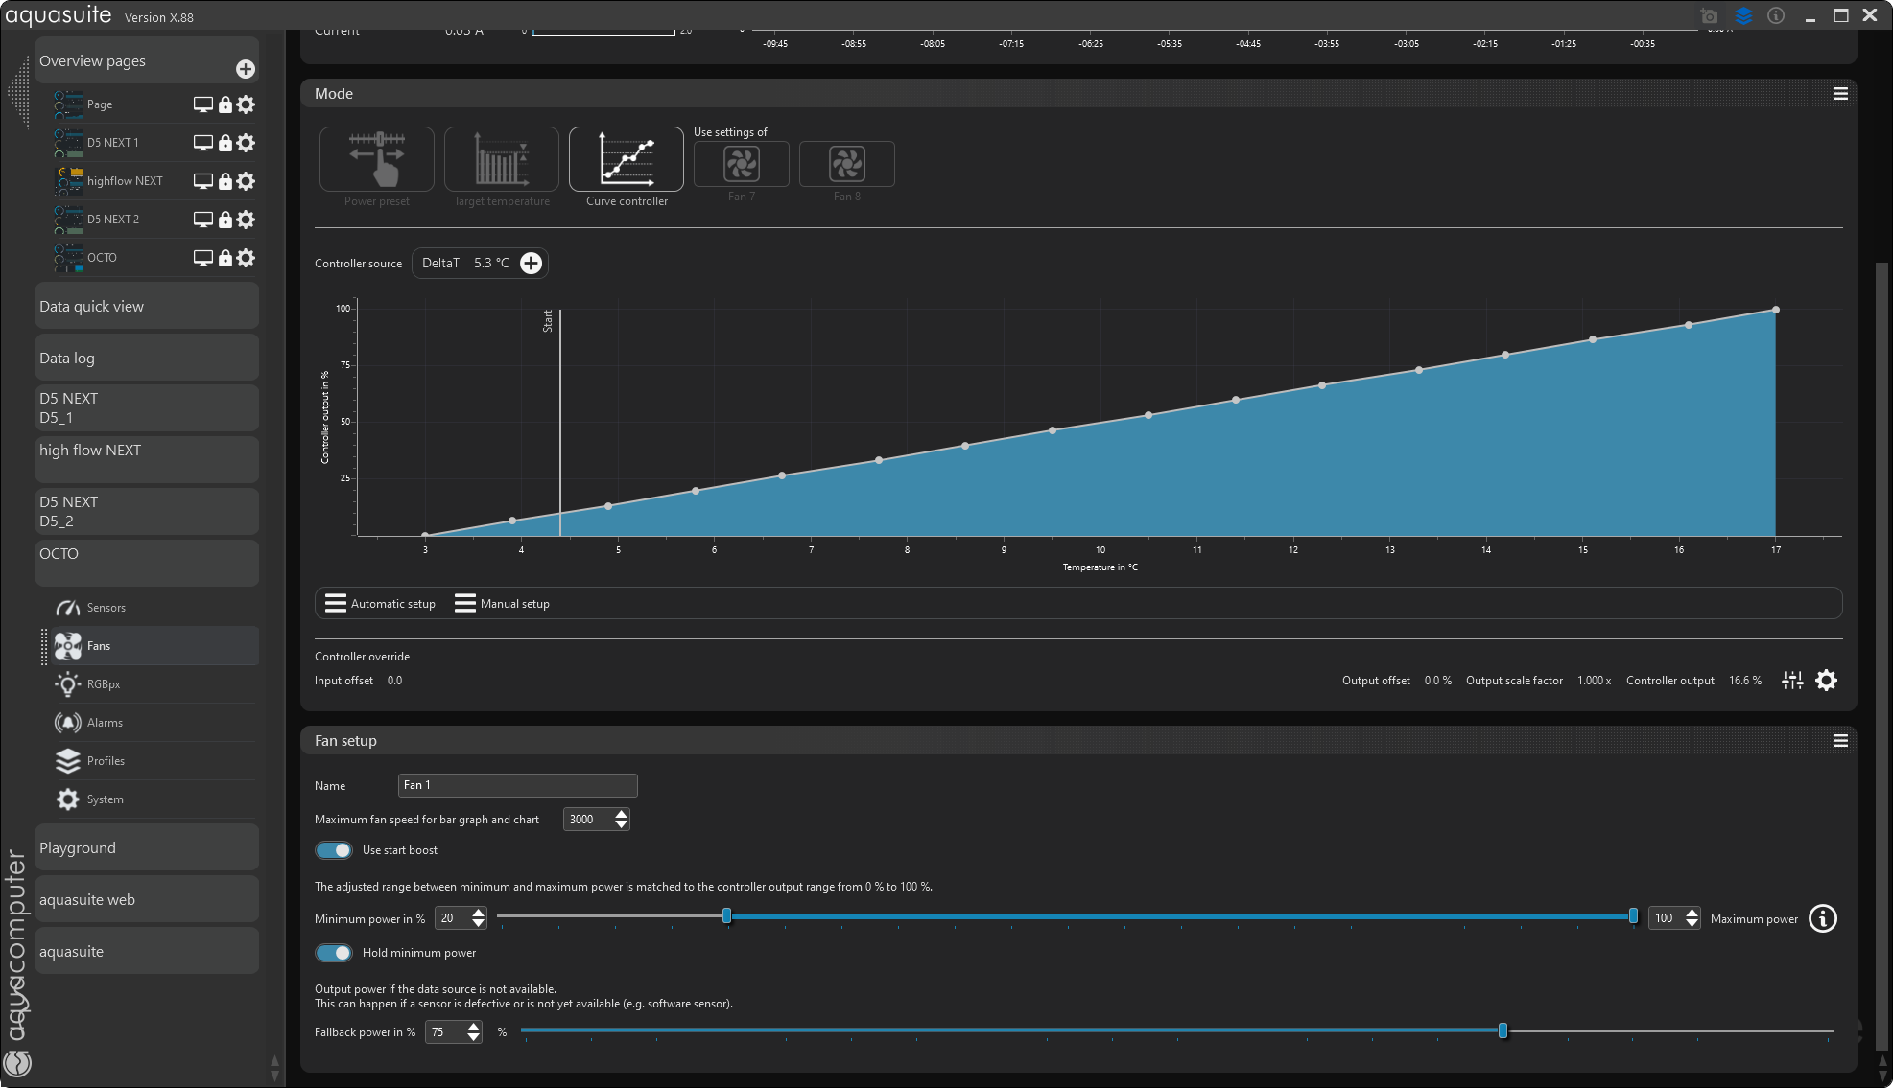
Task: Expand D5 NEXT D5_1 device section
Action: (x=147, y=408)
